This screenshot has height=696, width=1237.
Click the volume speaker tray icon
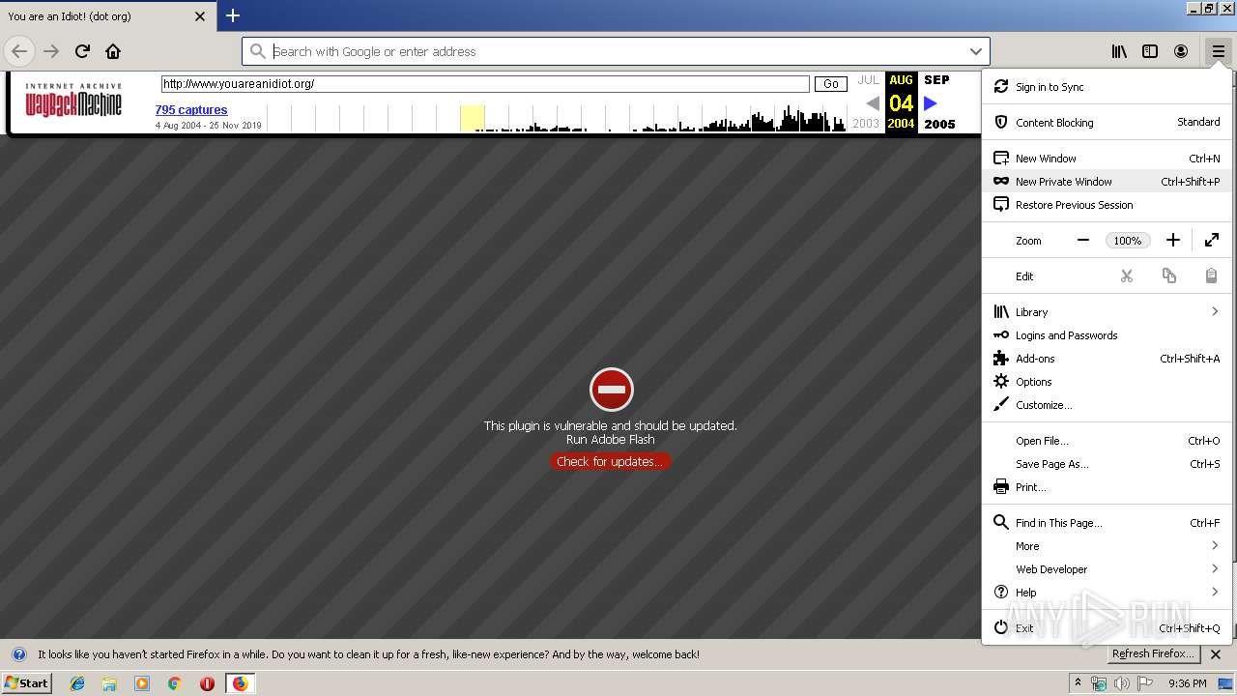point(1122,683)
